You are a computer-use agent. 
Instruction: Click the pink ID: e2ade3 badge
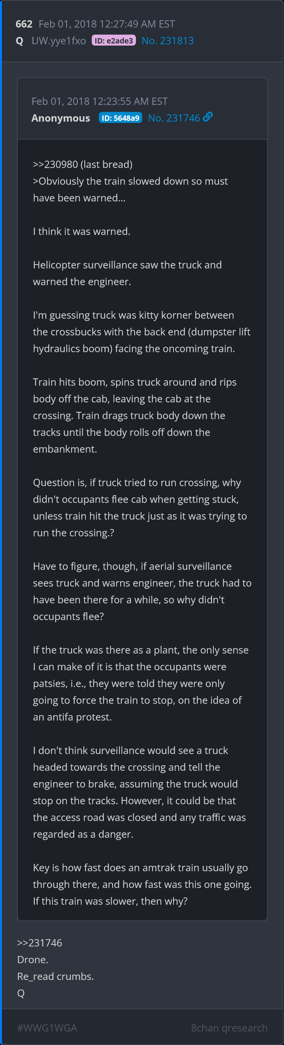114,41
